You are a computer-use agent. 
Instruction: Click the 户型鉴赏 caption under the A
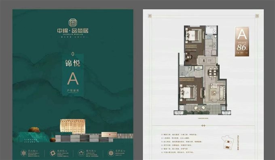click(x=73, y=91)
